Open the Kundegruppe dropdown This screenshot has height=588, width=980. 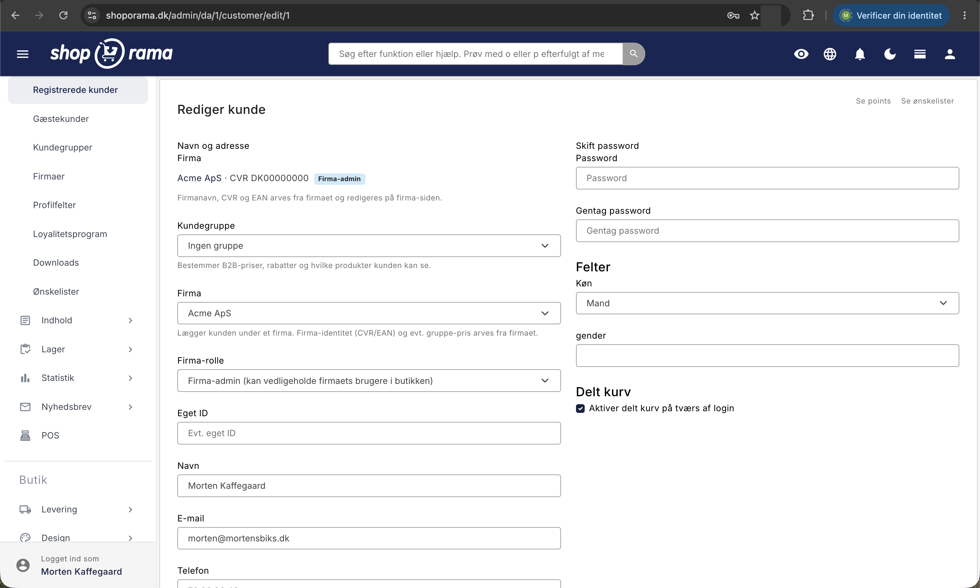369,246
